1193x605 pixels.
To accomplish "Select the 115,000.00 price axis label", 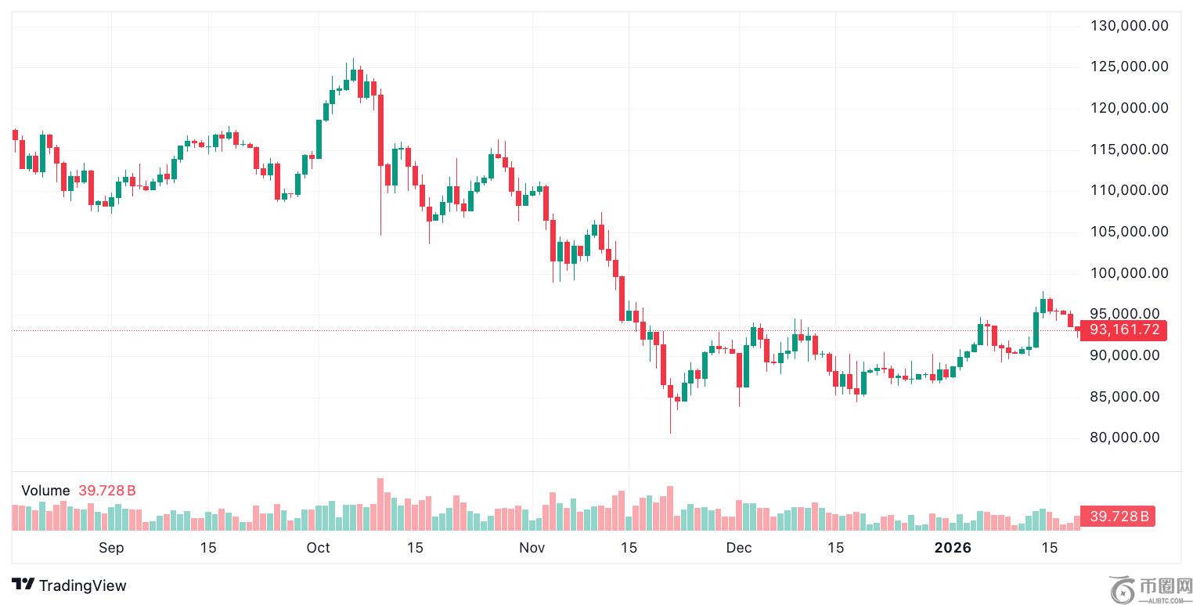I will pos(1129,149).
